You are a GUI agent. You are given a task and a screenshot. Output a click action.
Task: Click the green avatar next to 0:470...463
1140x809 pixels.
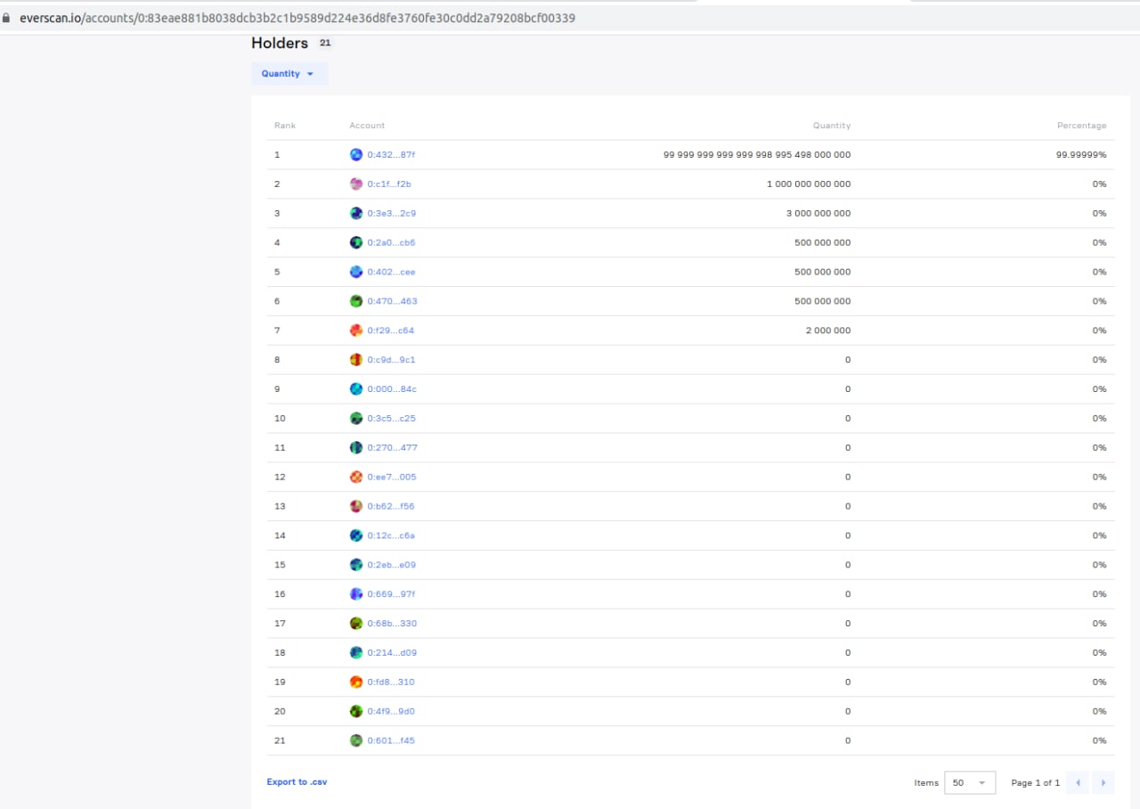(x=356, y=301)
